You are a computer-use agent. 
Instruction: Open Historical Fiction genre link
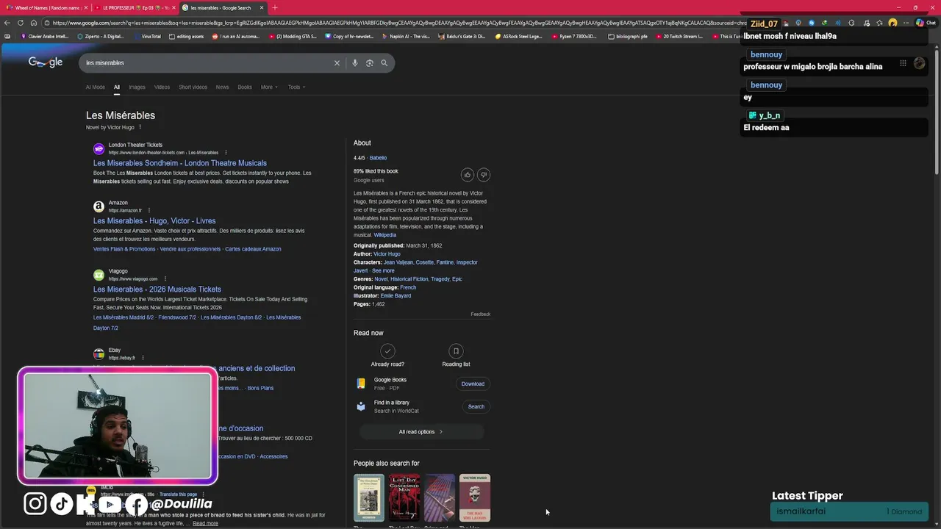click(409, 279)
